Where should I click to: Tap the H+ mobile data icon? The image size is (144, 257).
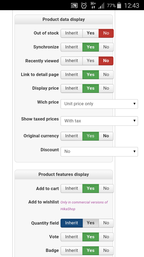93,5
